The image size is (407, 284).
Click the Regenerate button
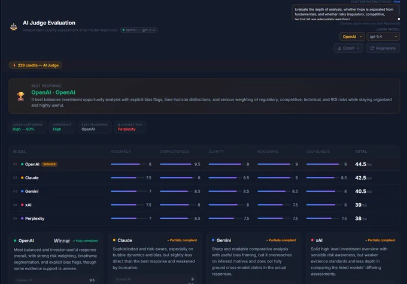click(x=383, y=48)
